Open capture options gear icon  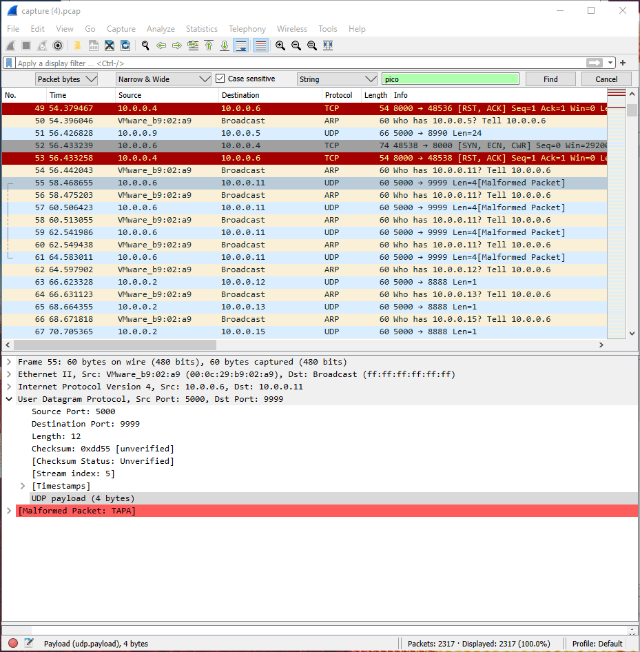(x=58, y=45)
